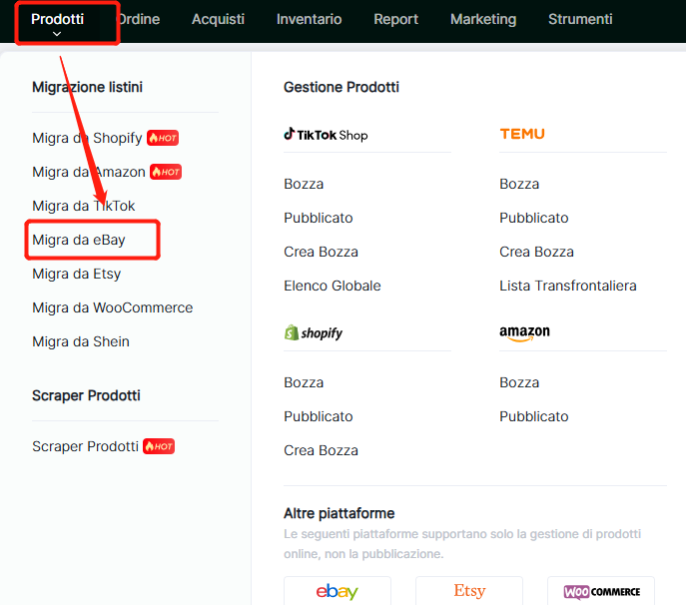Open Crea Bozza under Shopify

[x=322, y=450]
